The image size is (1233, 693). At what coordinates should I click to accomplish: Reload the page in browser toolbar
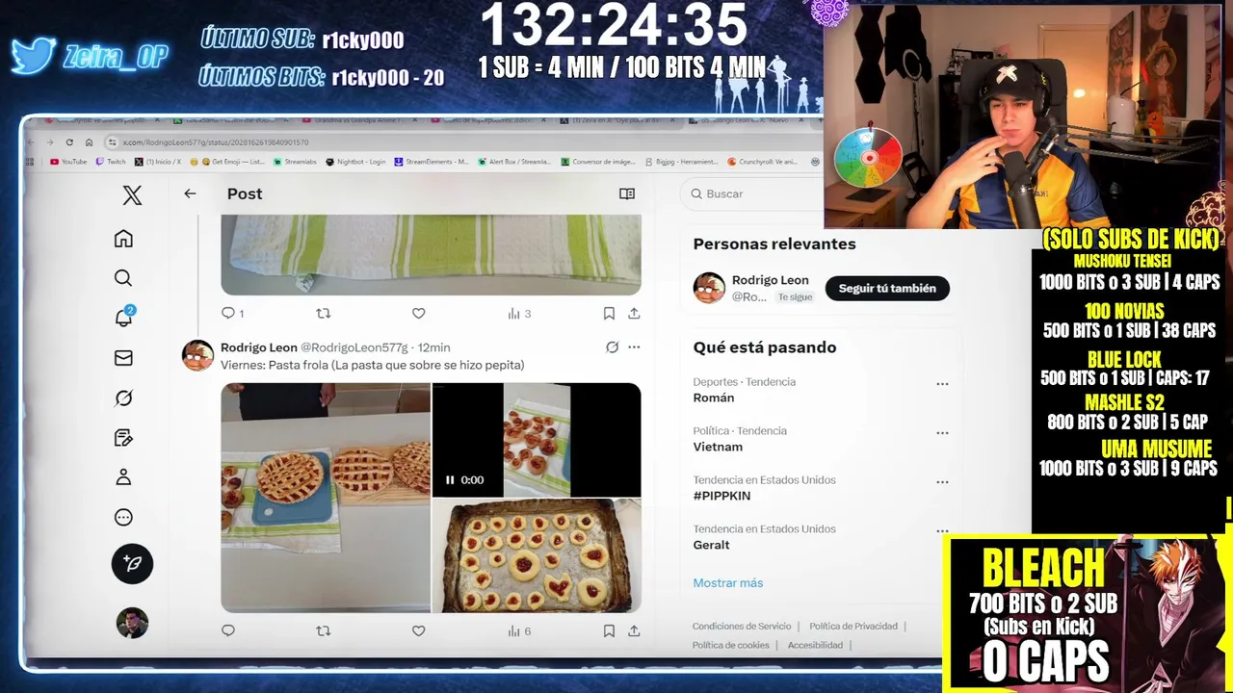pyautogui.click(x=69, y=142)
